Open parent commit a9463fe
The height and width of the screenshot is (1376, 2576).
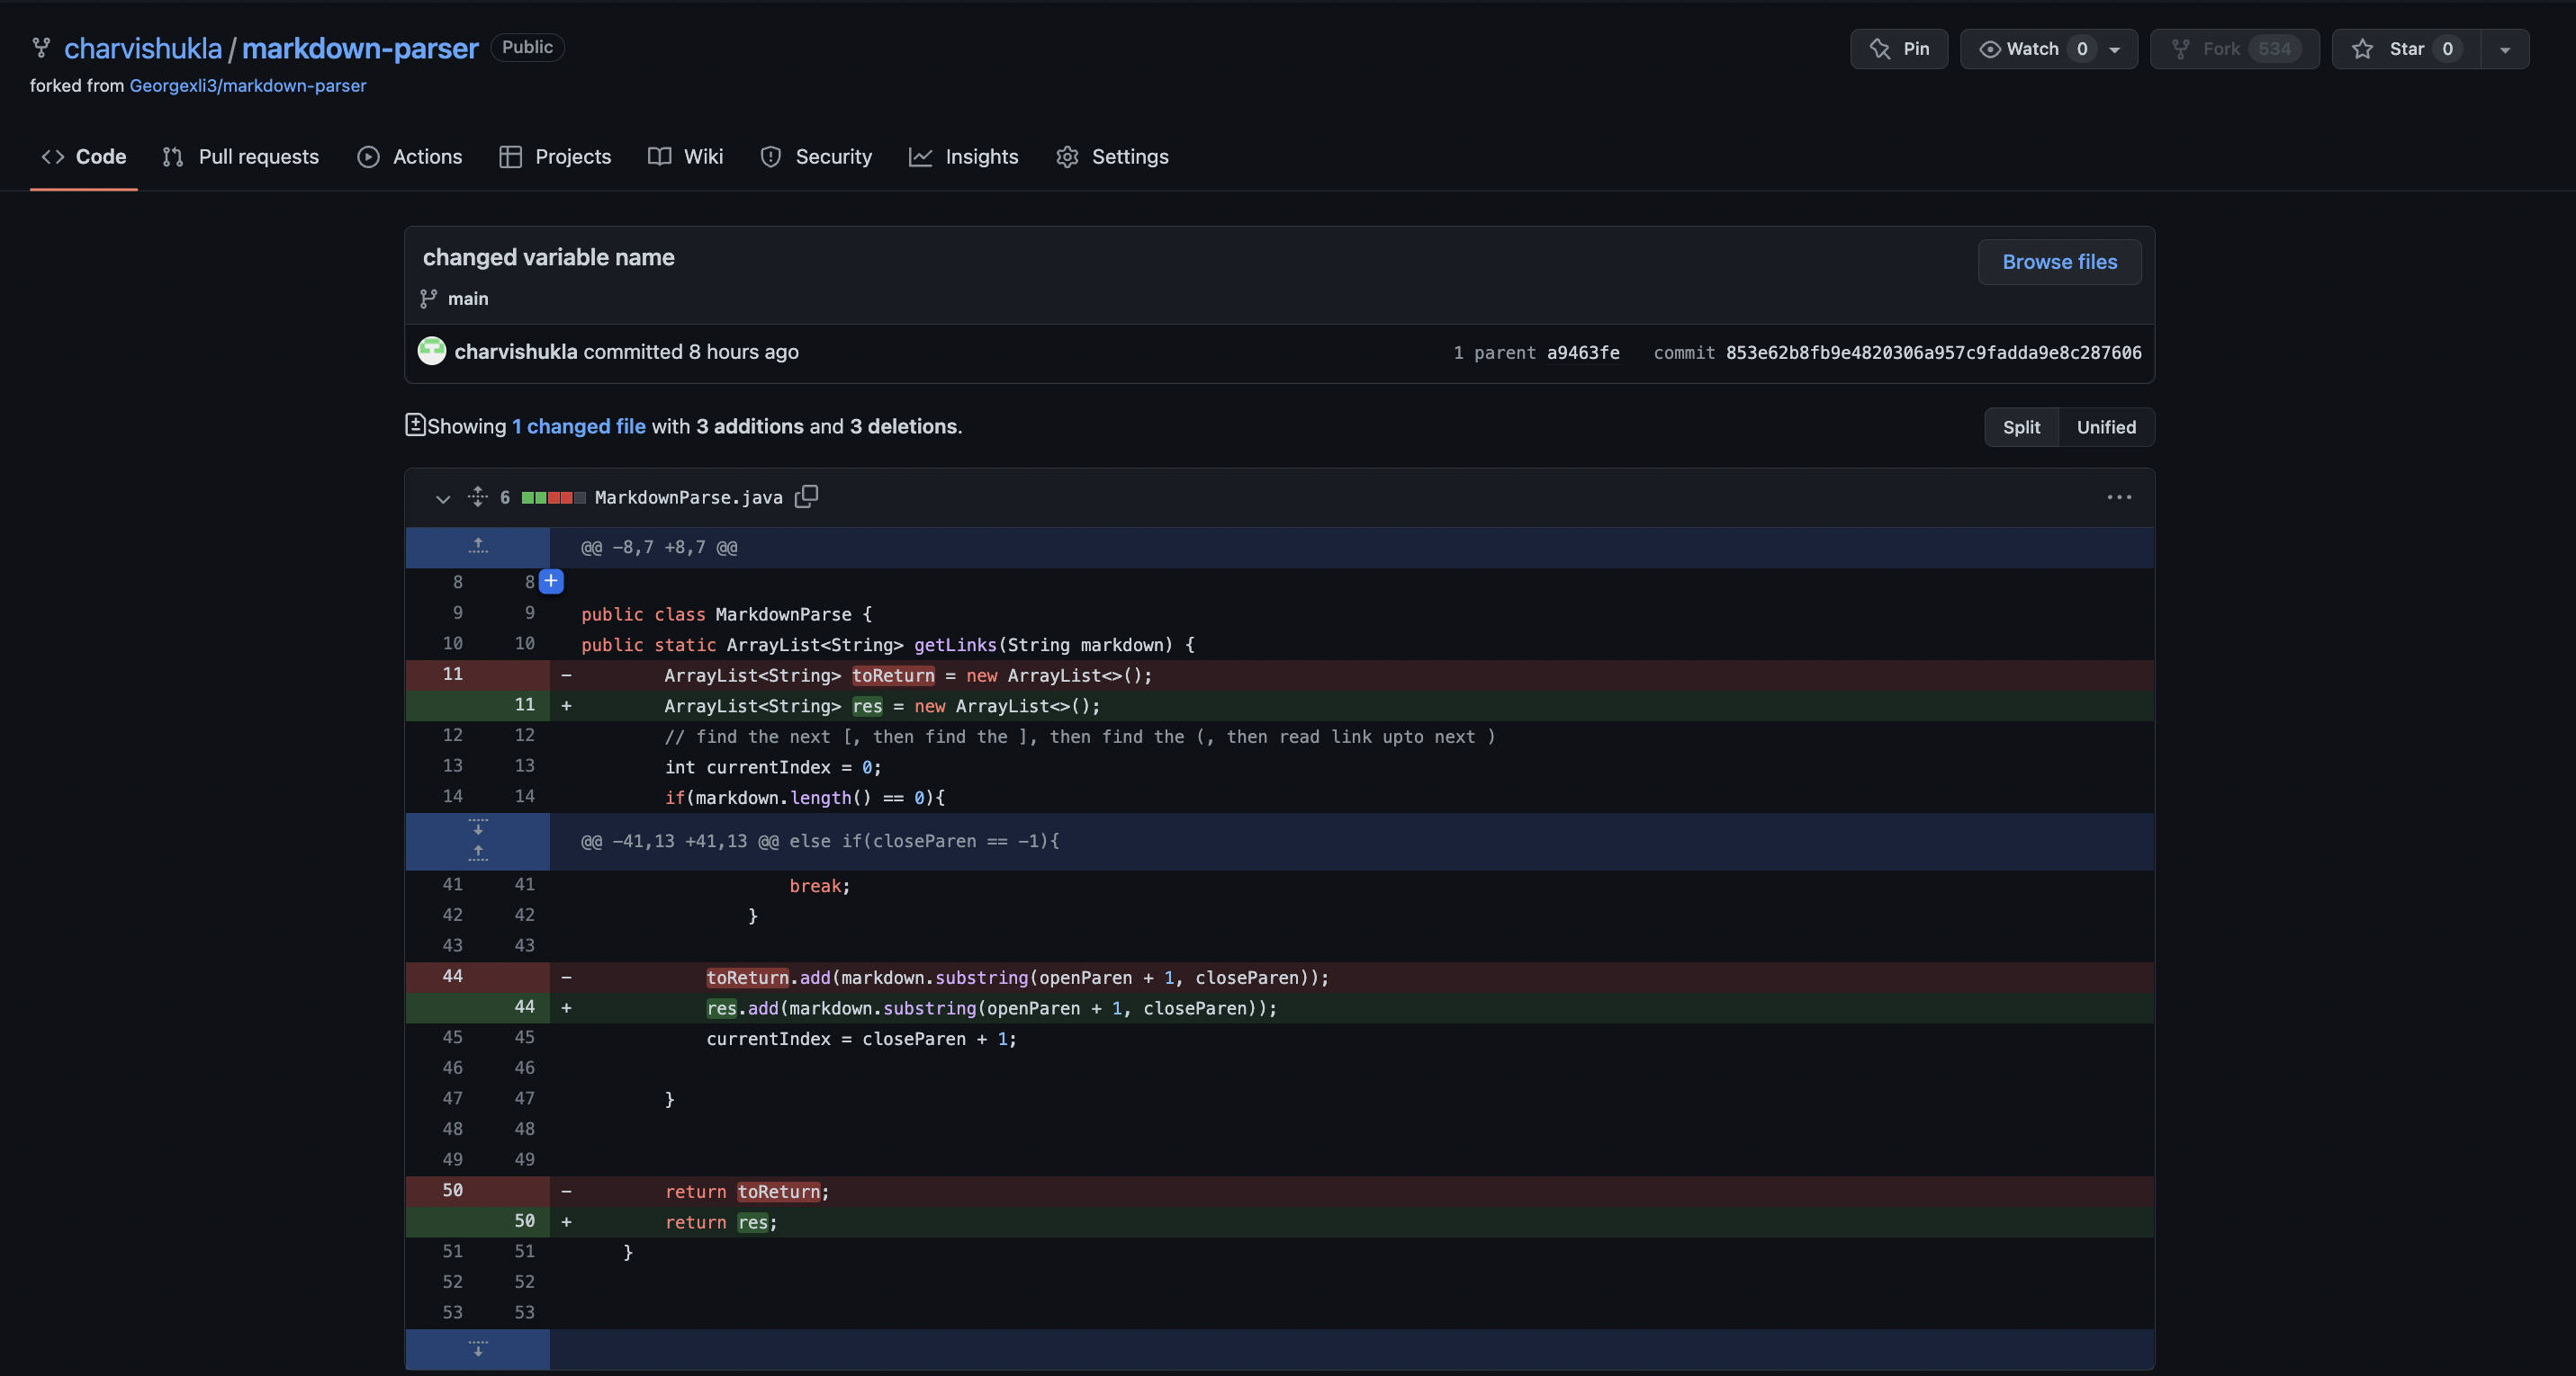[1582, 353]
